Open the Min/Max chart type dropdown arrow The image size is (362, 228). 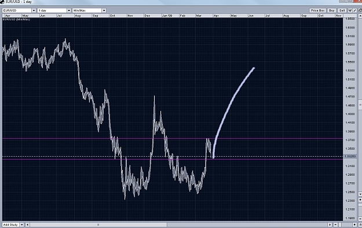click(104, 10)
